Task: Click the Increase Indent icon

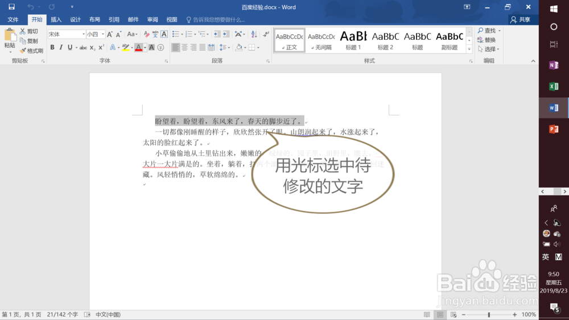Action: pyautogui.click(x=226, y=34)
